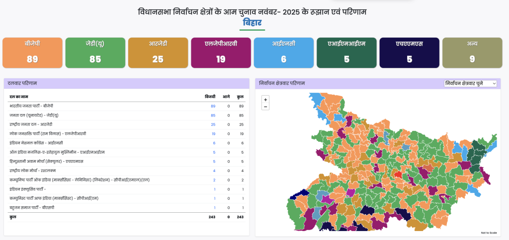Select the एलजेपीआरवी 19 seats card
This screenshot has height=240, width=509.
pos(221,53)
